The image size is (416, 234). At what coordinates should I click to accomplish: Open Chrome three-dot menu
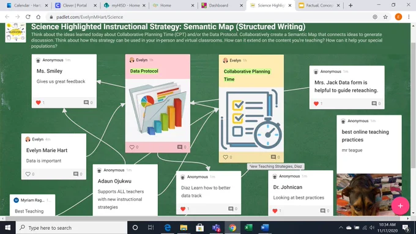point(409,17)
